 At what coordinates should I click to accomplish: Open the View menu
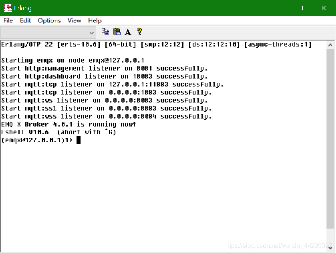point(74,20)
